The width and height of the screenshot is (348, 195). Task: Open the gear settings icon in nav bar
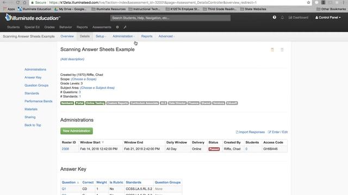(x=117, y=27)
